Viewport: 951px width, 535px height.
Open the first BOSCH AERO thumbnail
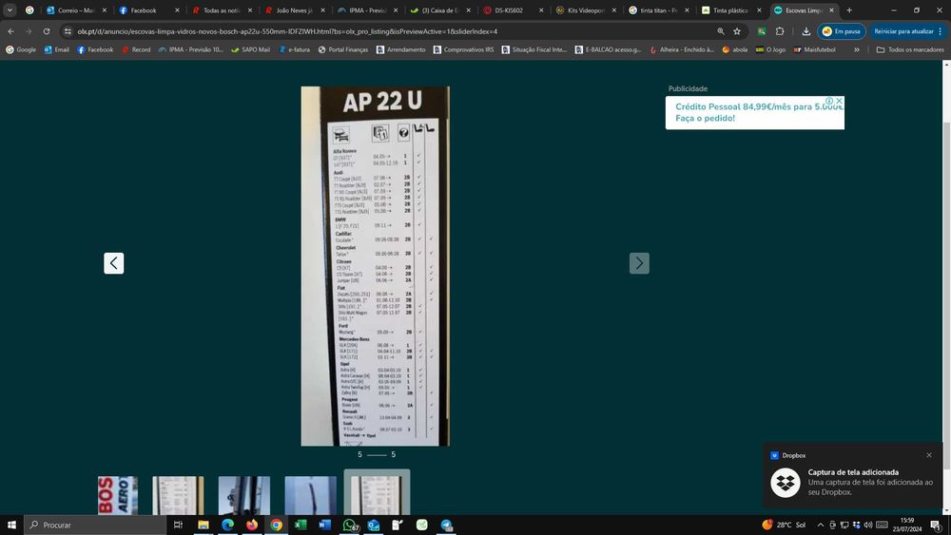pos(118,495)
